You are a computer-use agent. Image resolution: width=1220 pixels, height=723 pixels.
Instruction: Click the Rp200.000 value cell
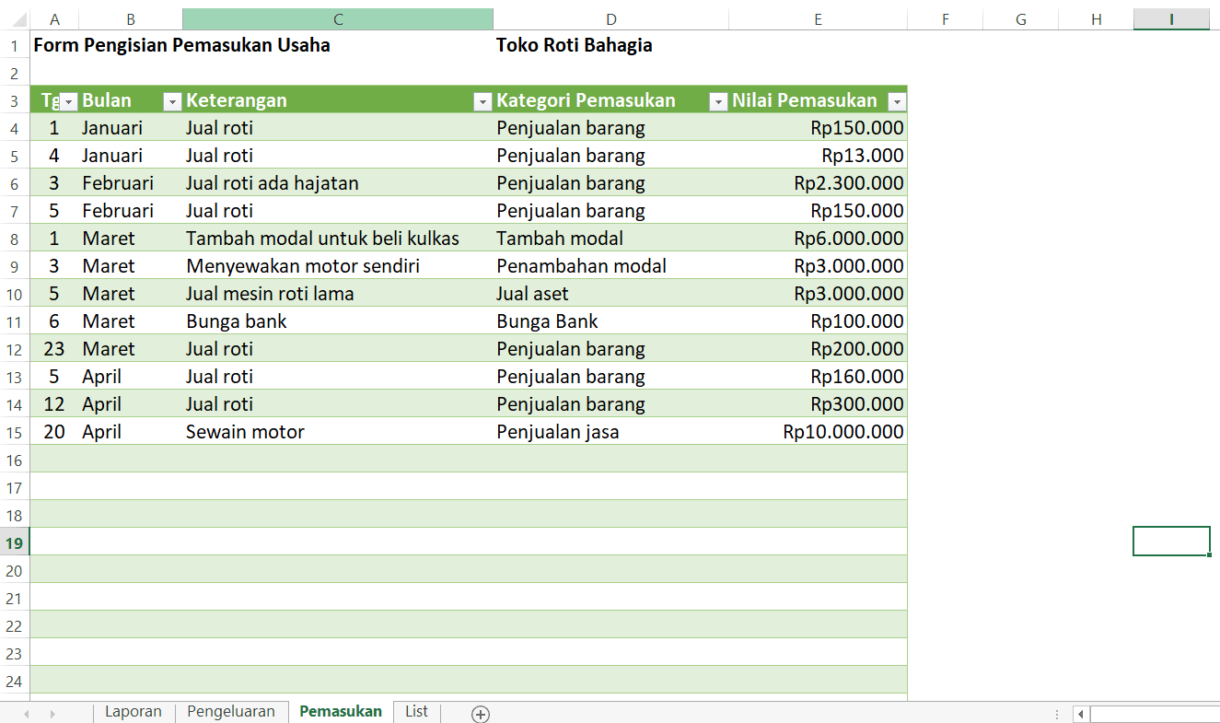coord(818,349)
